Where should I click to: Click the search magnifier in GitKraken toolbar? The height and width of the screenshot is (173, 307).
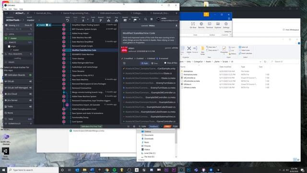[x=145, y=19]
